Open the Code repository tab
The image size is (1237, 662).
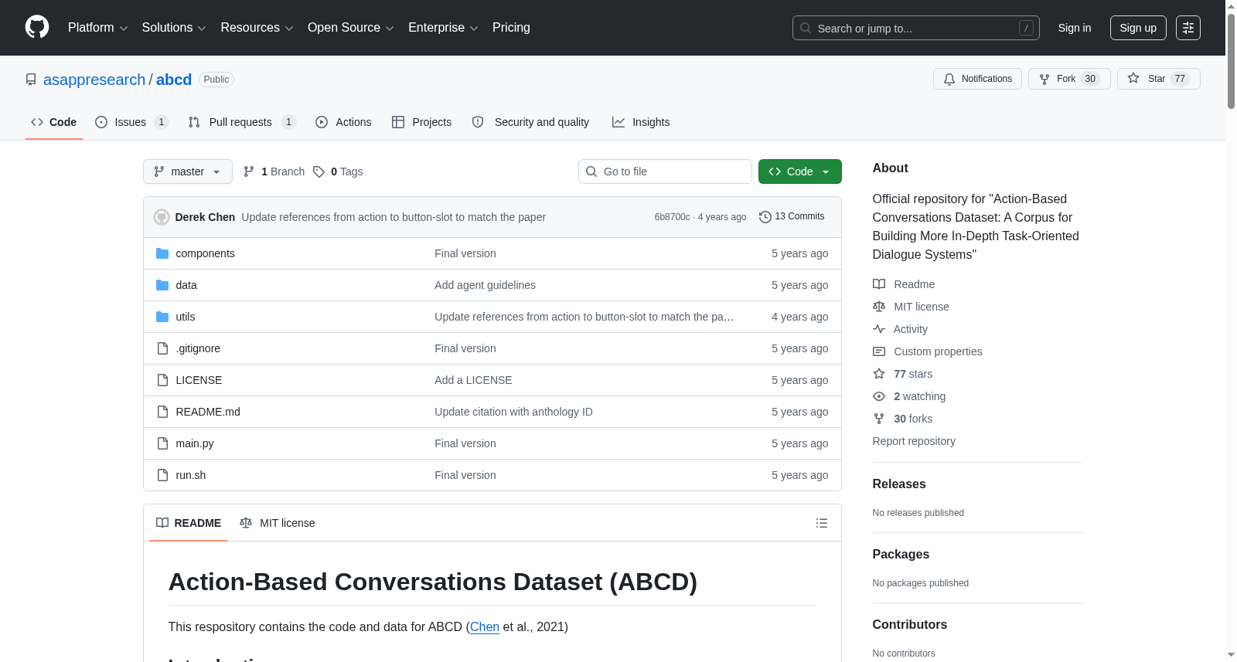tap(54, 122)
